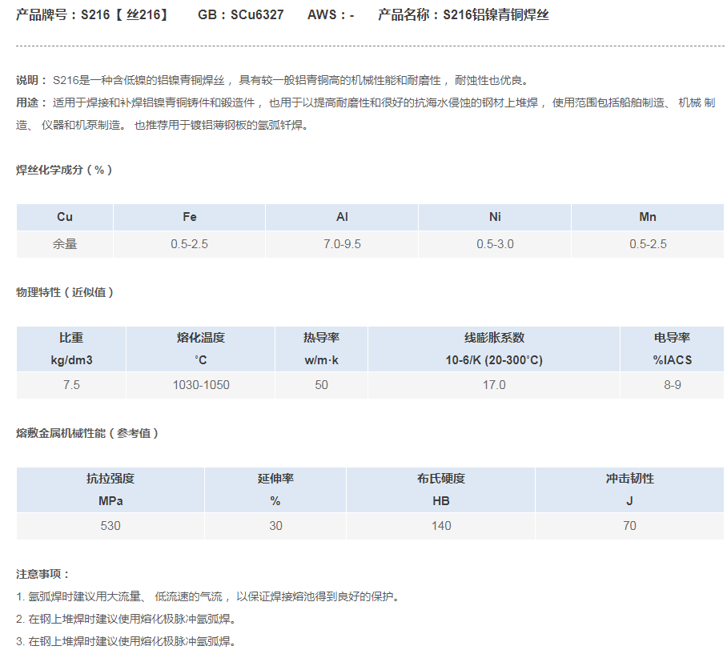Select the Mn column header cell
The image size is (727, 650).
click(648, 217)
